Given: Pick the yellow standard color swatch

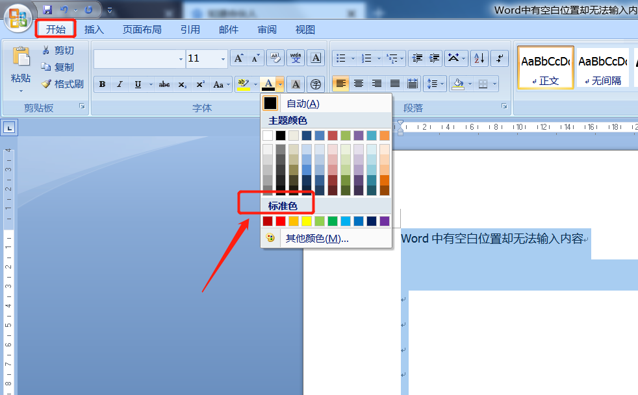Looking at the screenshot, I should pyautogui.click(x=307, y=221).
